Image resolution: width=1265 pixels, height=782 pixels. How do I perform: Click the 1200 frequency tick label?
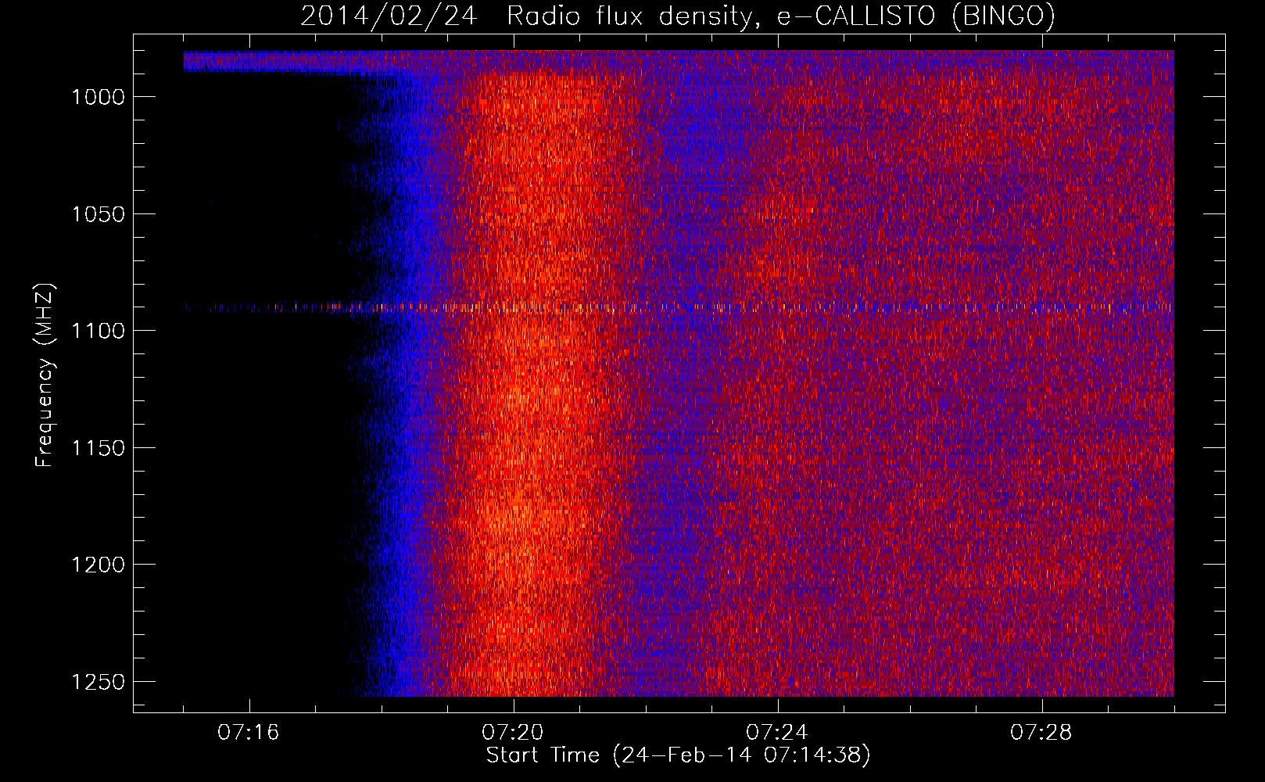click(x=98, y=565)
